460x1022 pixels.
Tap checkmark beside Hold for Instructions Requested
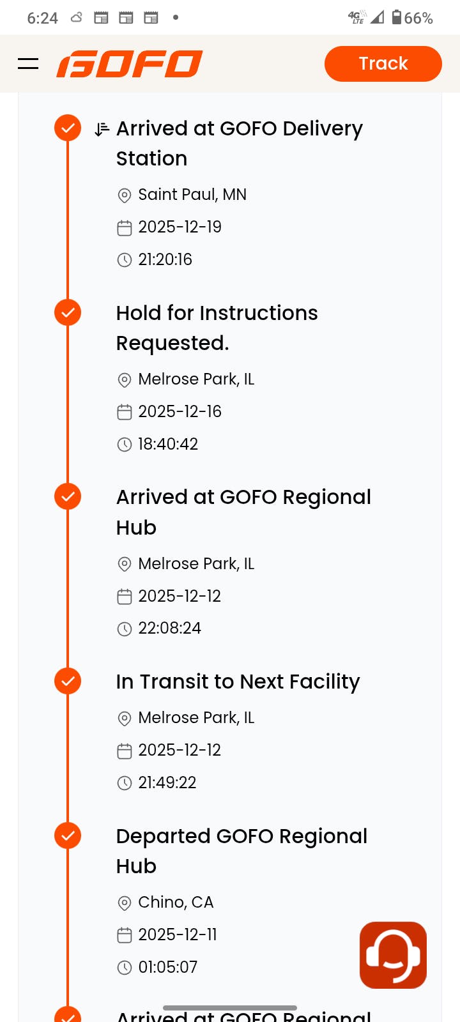pyautogui.click(x=68, y=312)
